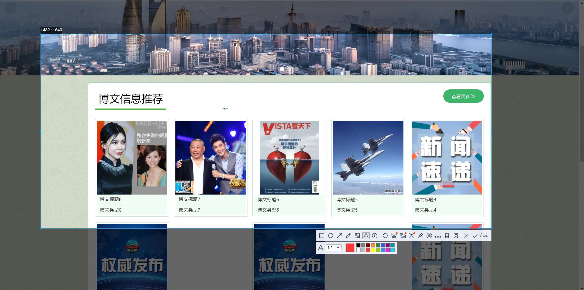This screenshot has height=290, width=584.
Task: Click the 博文标题7 title
Action: coord(189,199)
